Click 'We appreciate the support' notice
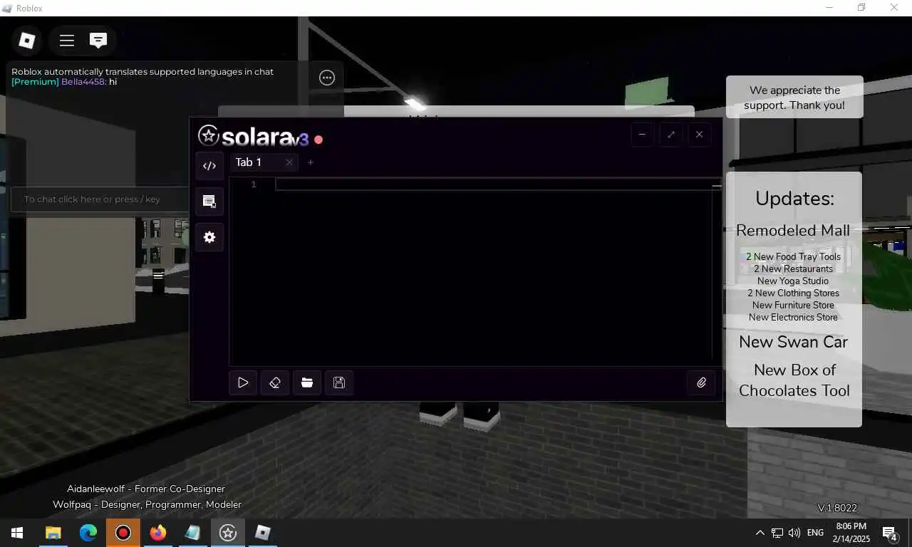Screen dimensions: 912x547 coord(794,98)
